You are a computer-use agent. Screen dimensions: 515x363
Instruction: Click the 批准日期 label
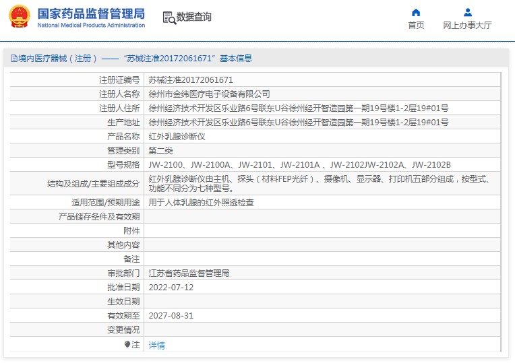(123, 287)
